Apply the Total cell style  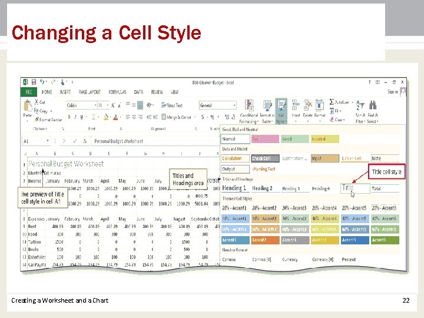tap(385, 188)
